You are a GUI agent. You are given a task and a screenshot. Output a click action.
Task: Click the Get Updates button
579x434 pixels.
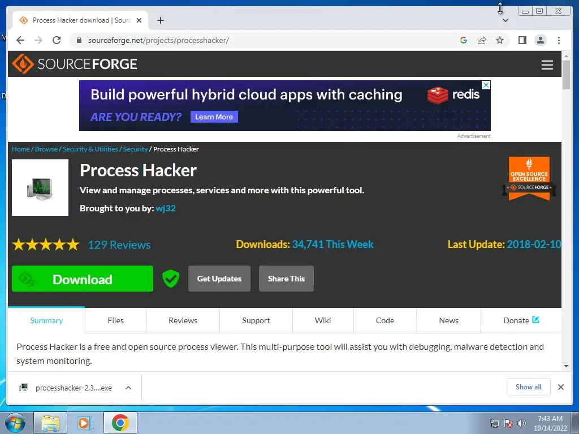tap(219, 279)
